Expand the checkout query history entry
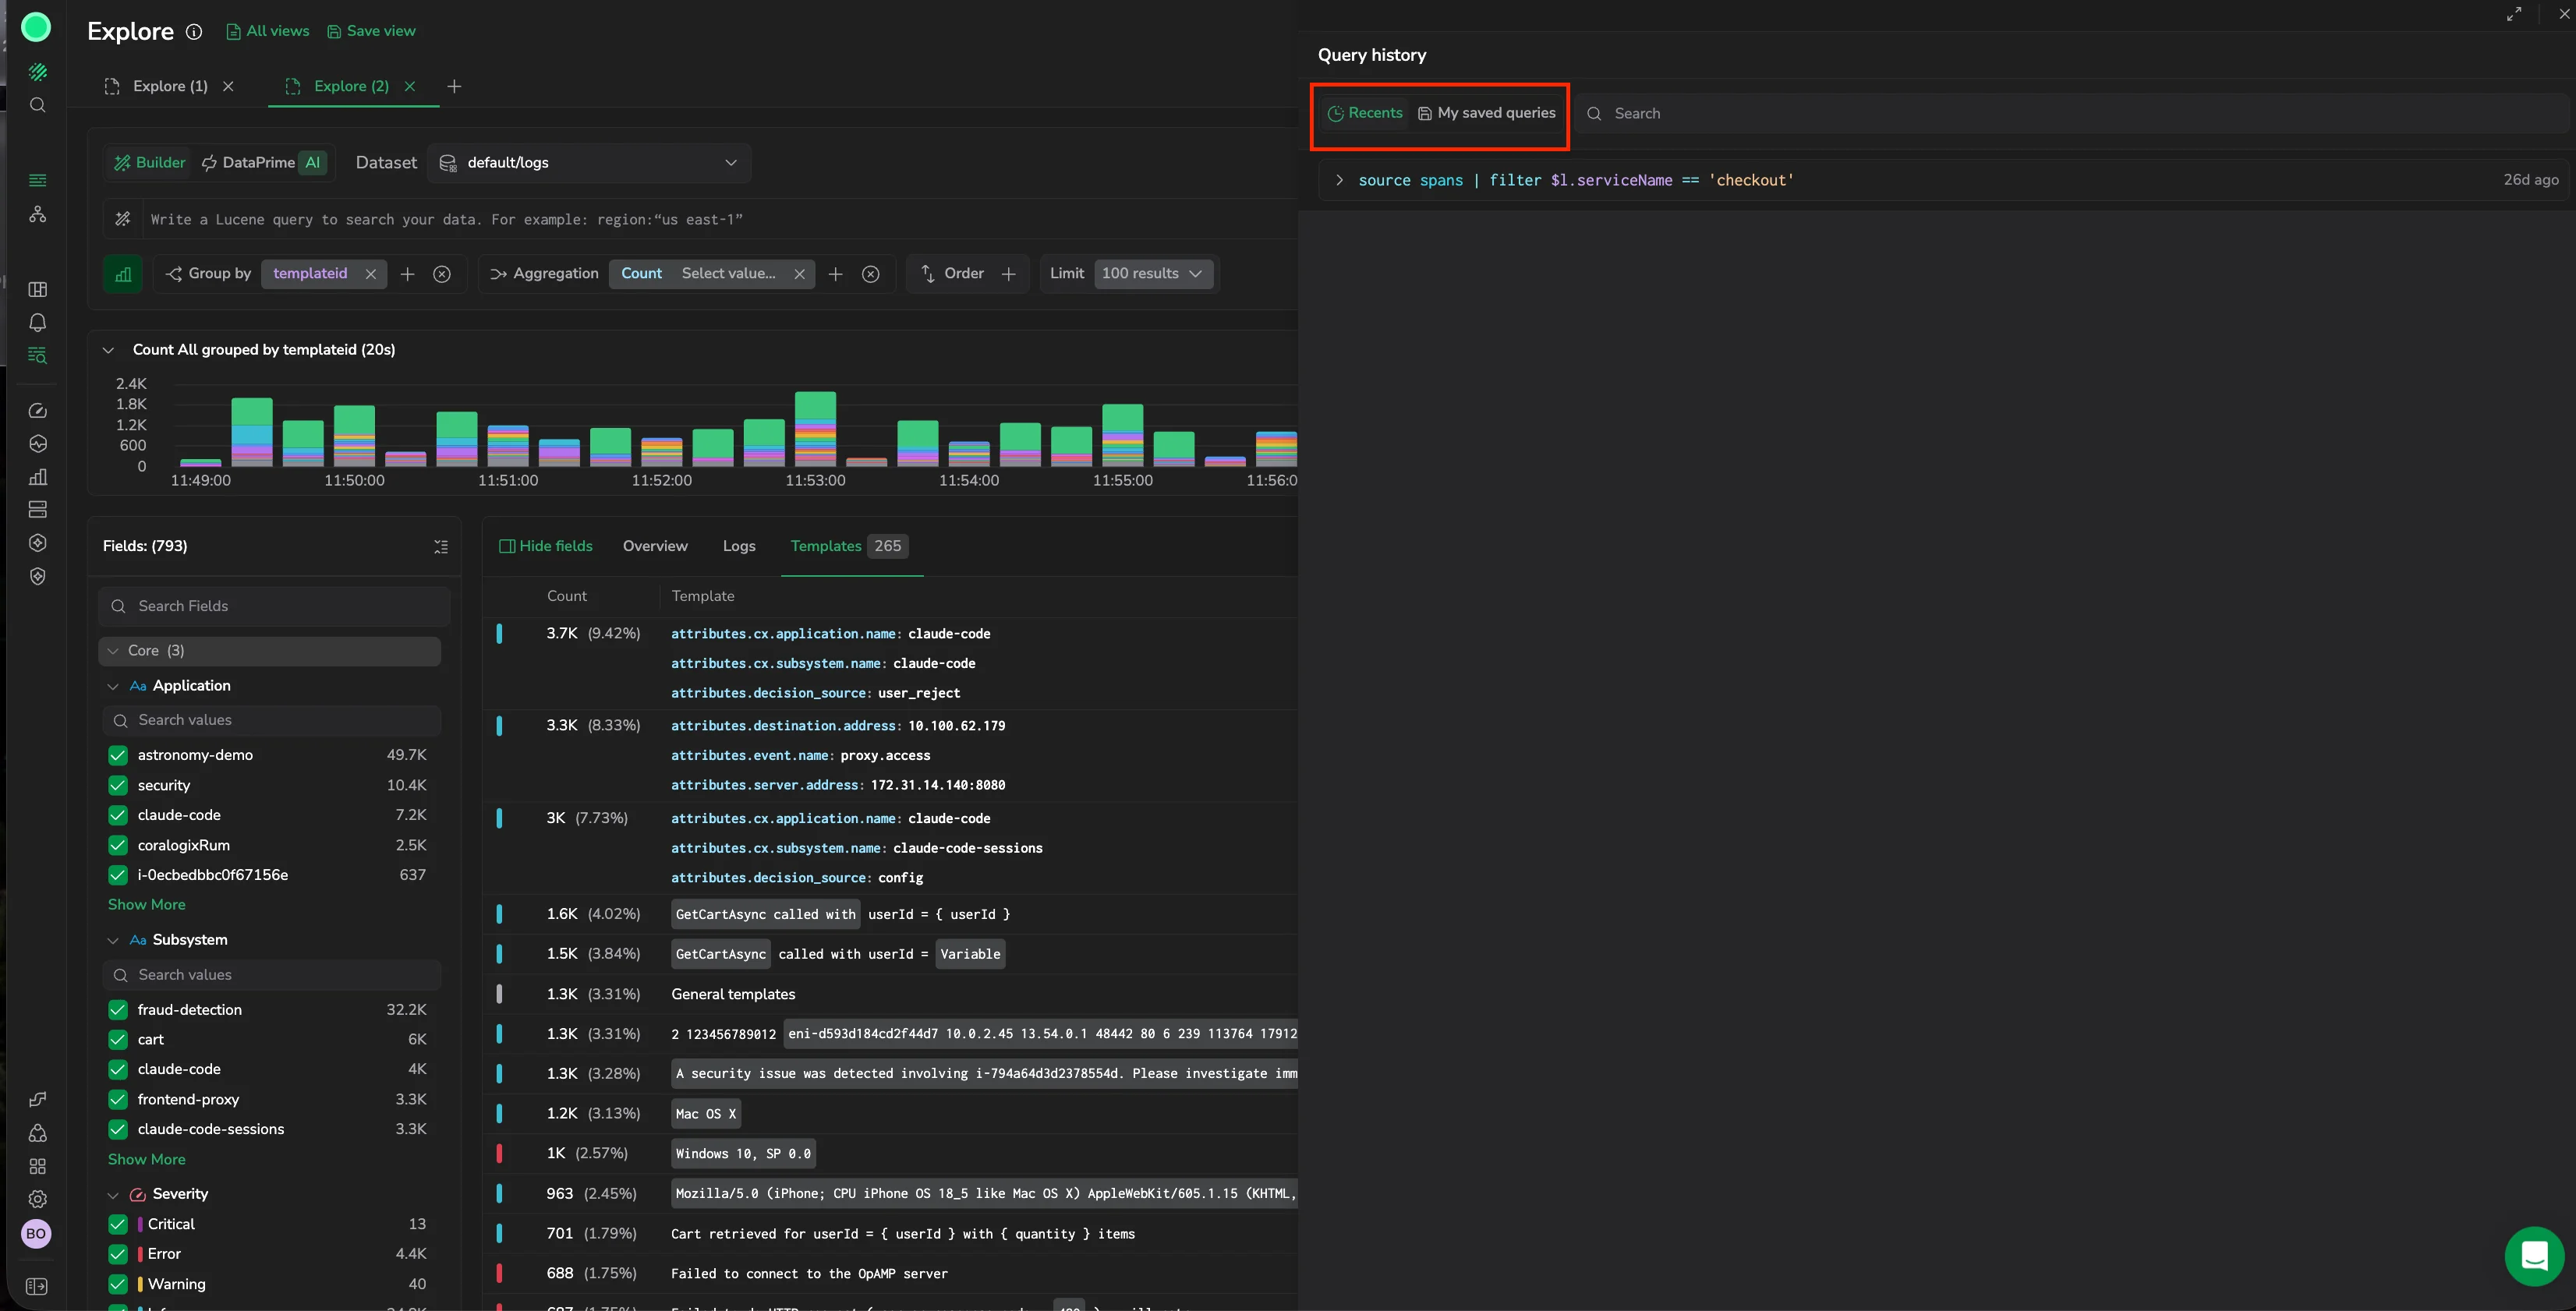Viewport: 2576px width, 1311px height. click(x=1339, y=180)
